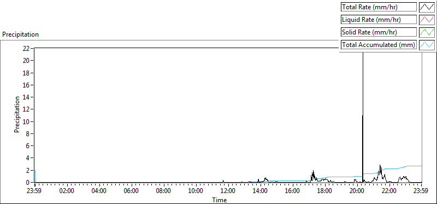Screen dimensions: 437x204
Task: Select the Solid Rate (mm/hr) legend label
Action: [379, 32]
